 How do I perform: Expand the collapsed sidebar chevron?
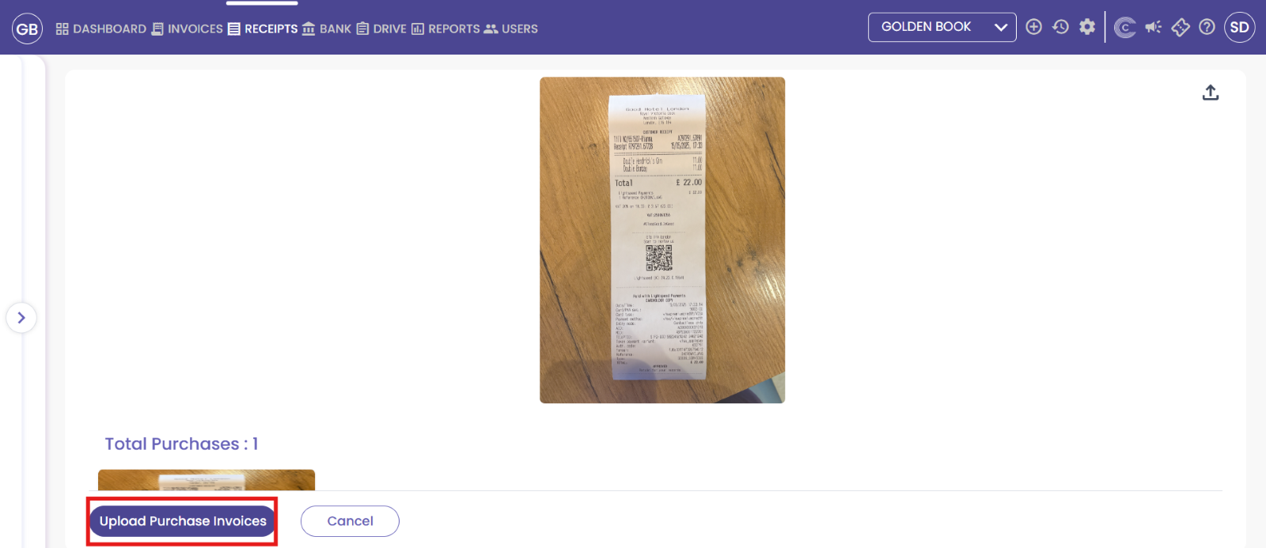tap(21, 318)
